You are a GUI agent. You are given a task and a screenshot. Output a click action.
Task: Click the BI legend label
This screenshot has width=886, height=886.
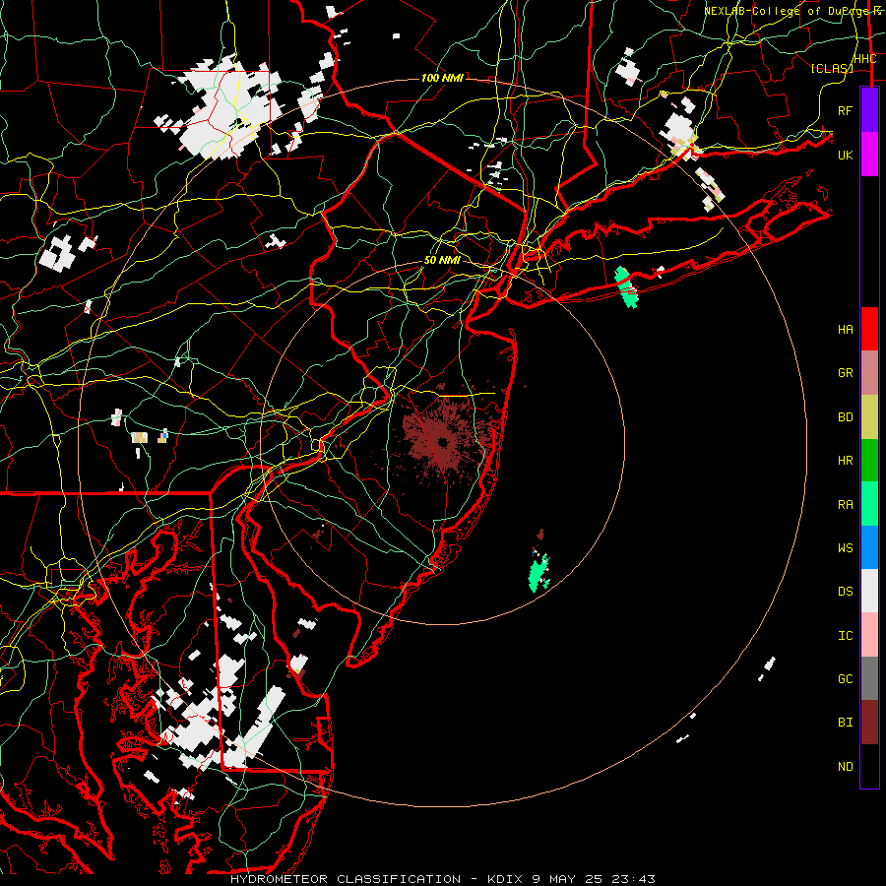coord(846,723)
